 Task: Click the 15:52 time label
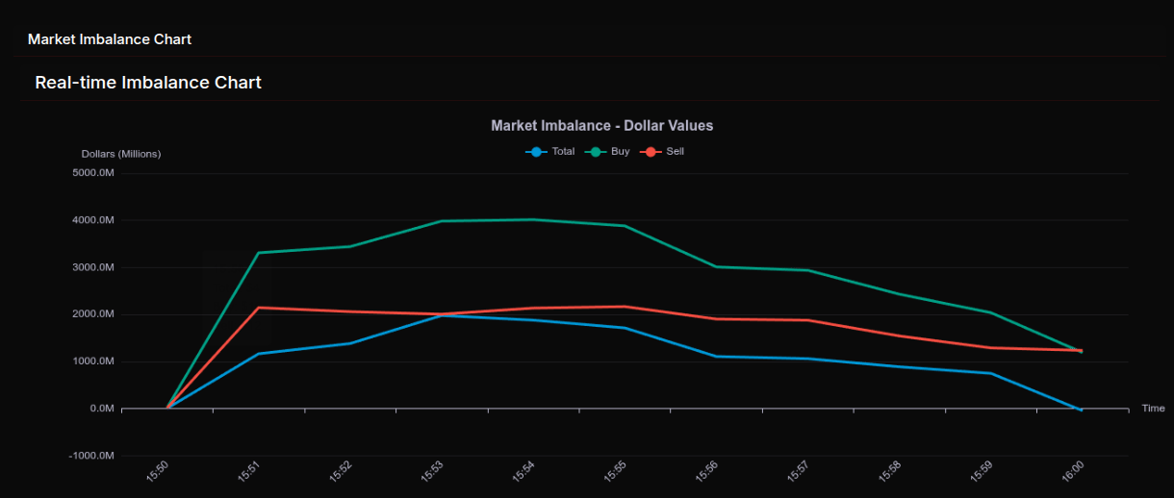click(x=340, y=471)
